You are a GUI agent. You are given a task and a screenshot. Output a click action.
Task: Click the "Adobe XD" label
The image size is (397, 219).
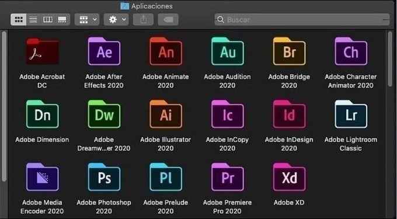click(289, 203)
